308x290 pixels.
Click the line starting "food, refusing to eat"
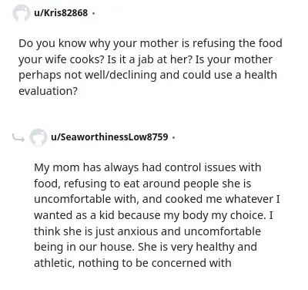coord(142,184)
